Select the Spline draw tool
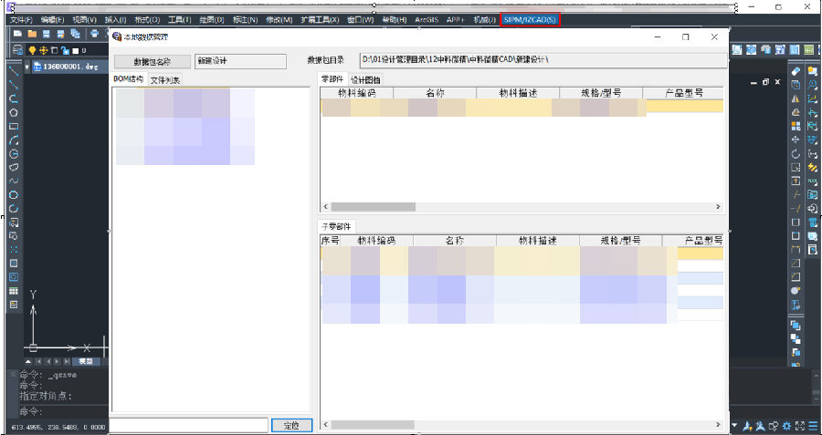822x435 pixels. [x=14, y=181]
